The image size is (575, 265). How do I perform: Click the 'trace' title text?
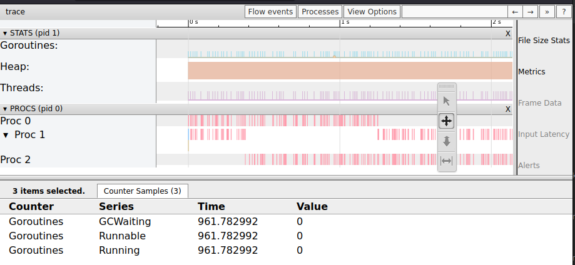16,12
